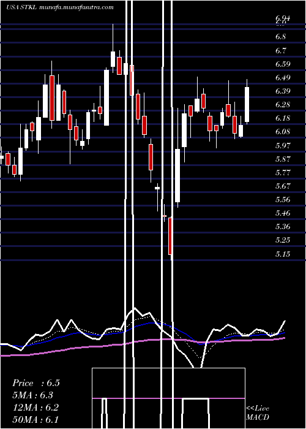Image resolution: width=306 pixels, height=429 pixels.
Task: Click the 6.8 price axis label
Action: 280,37
